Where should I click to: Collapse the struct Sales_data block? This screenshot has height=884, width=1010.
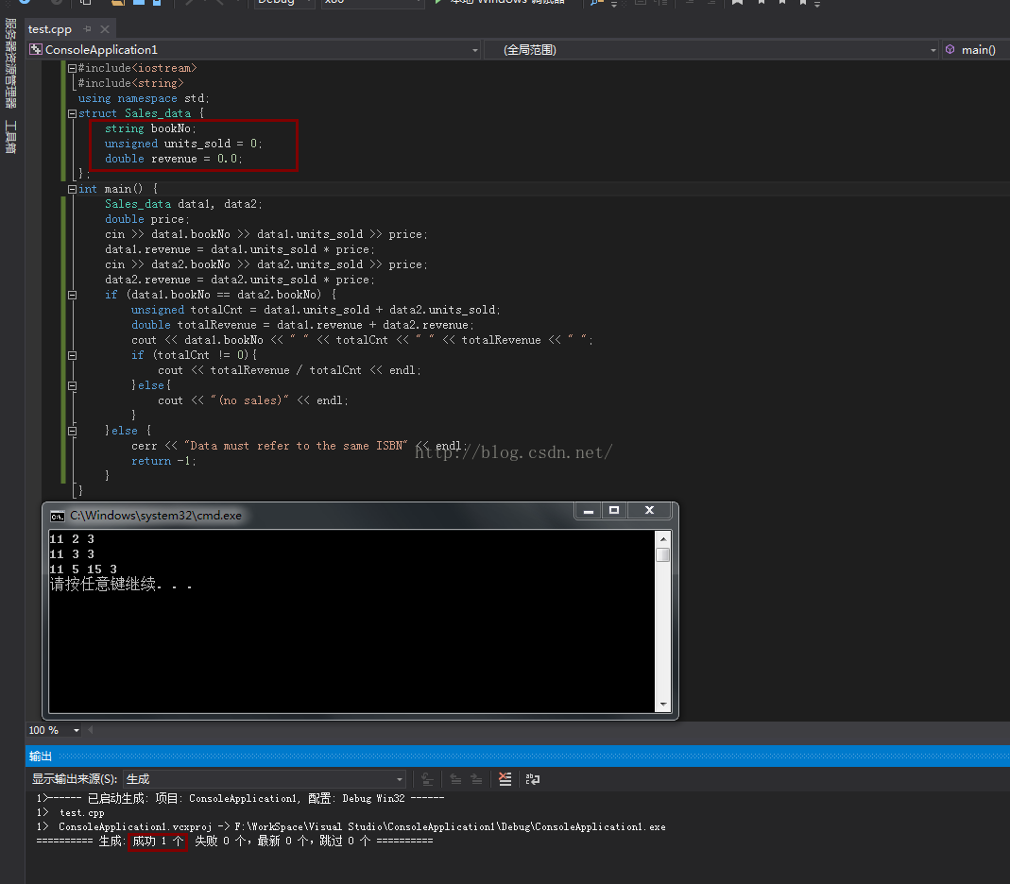[x=72, y=113]
